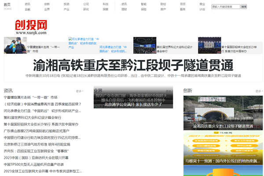Open the sci-fi conference hall thumbnail

pyautogui.click(x=145, y=45)
